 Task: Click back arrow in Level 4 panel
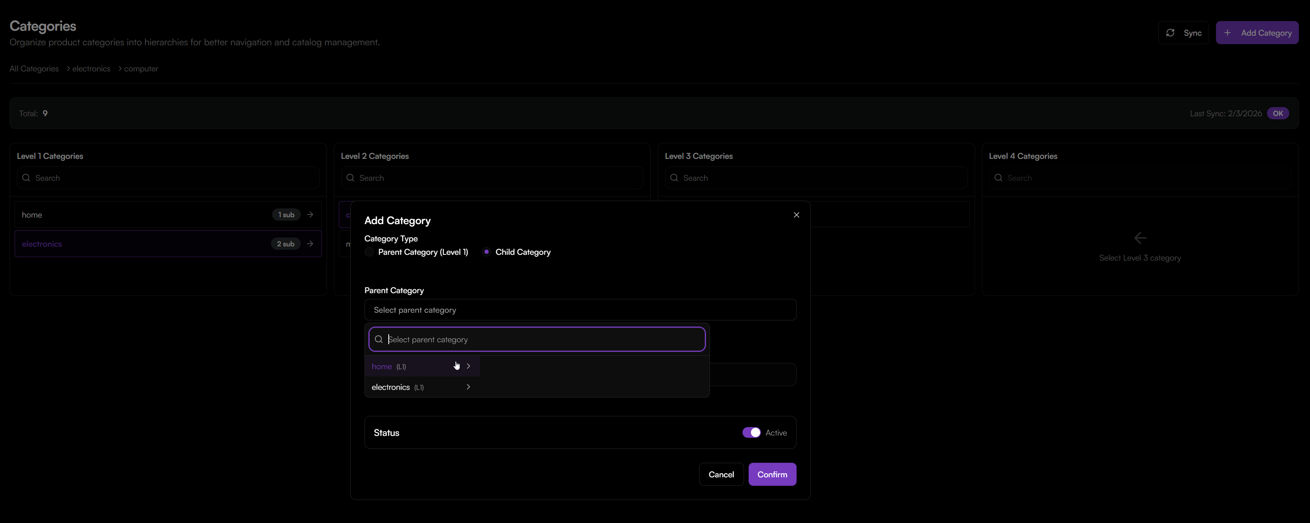click(1140, 238)
